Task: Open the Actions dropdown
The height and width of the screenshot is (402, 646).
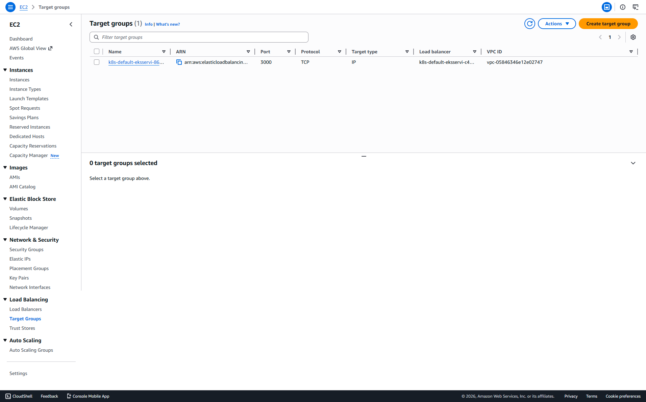Action: (557, 24)
